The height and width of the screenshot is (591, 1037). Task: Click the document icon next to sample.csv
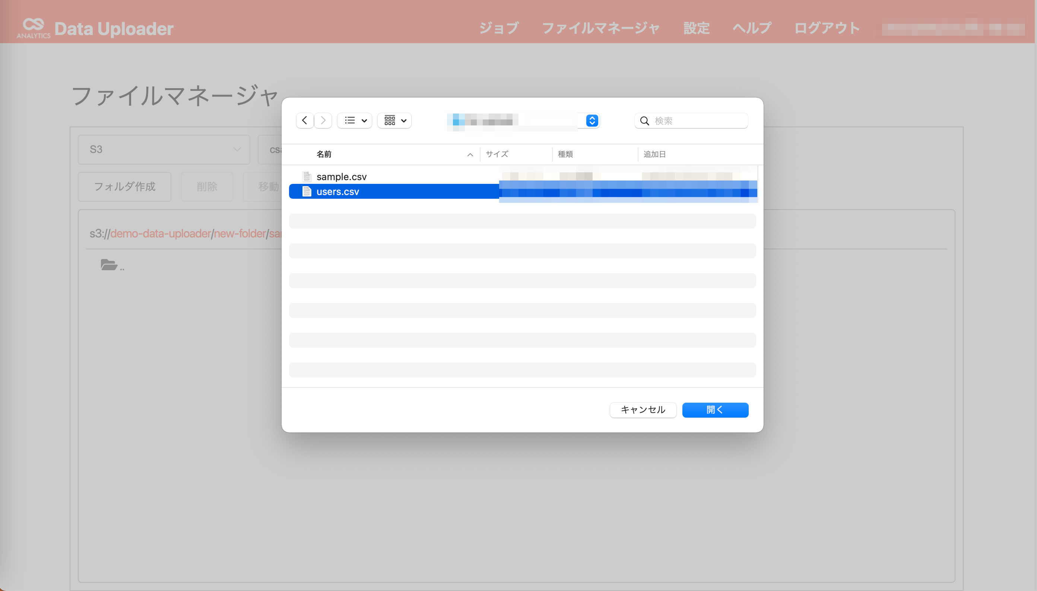coord(307,176)
